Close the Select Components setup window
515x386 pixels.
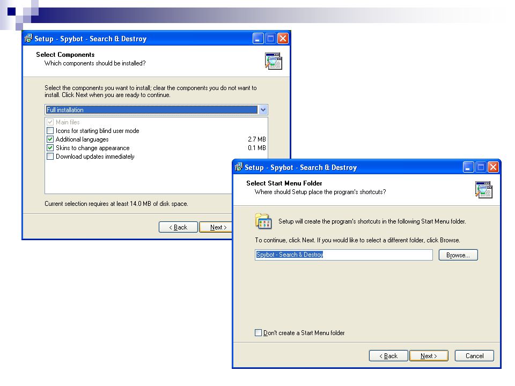pos(283,39)
